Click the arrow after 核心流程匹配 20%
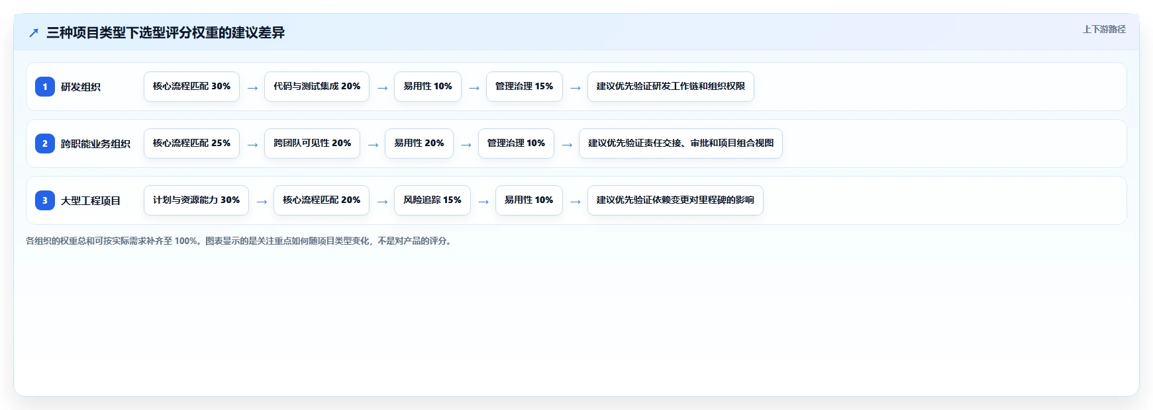The height and width of the screenshot is (410, 1153). [382, 202]
